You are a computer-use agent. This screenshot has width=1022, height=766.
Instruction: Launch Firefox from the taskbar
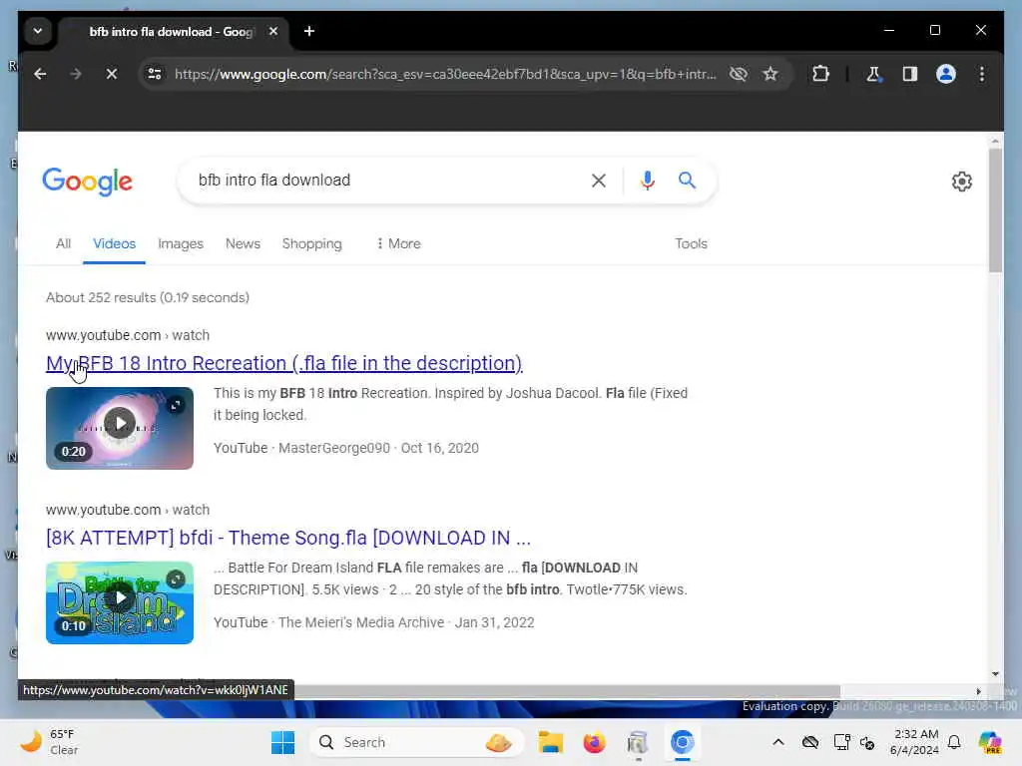click(594, 742)
